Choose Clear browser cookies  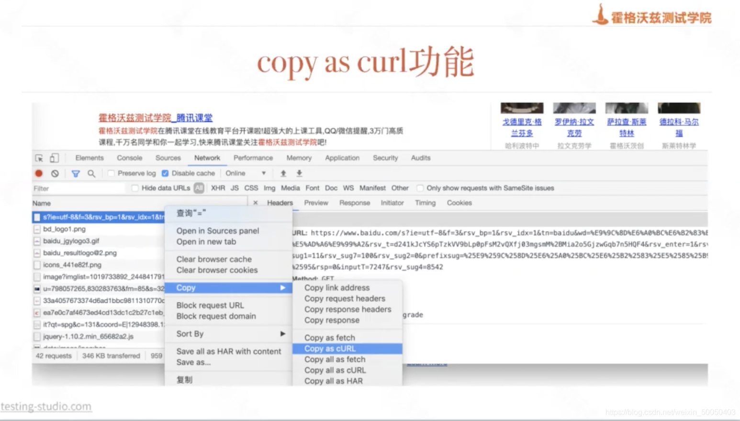click(228, 270)
